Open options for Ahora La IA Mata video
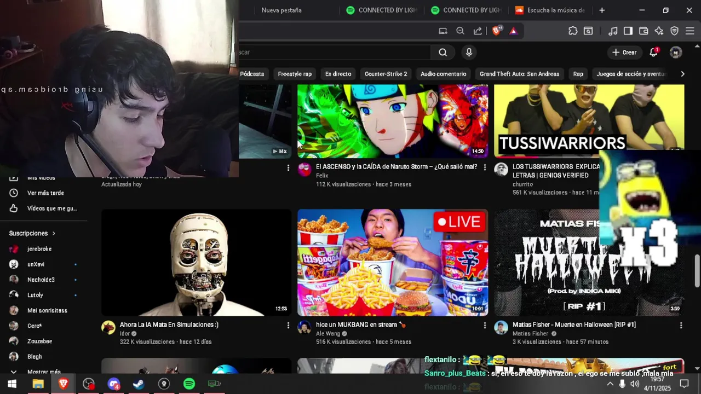701x394 pixels. click(288, 325)
